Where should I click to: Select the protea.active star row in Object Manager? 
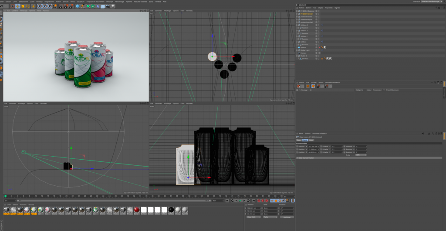306,17
